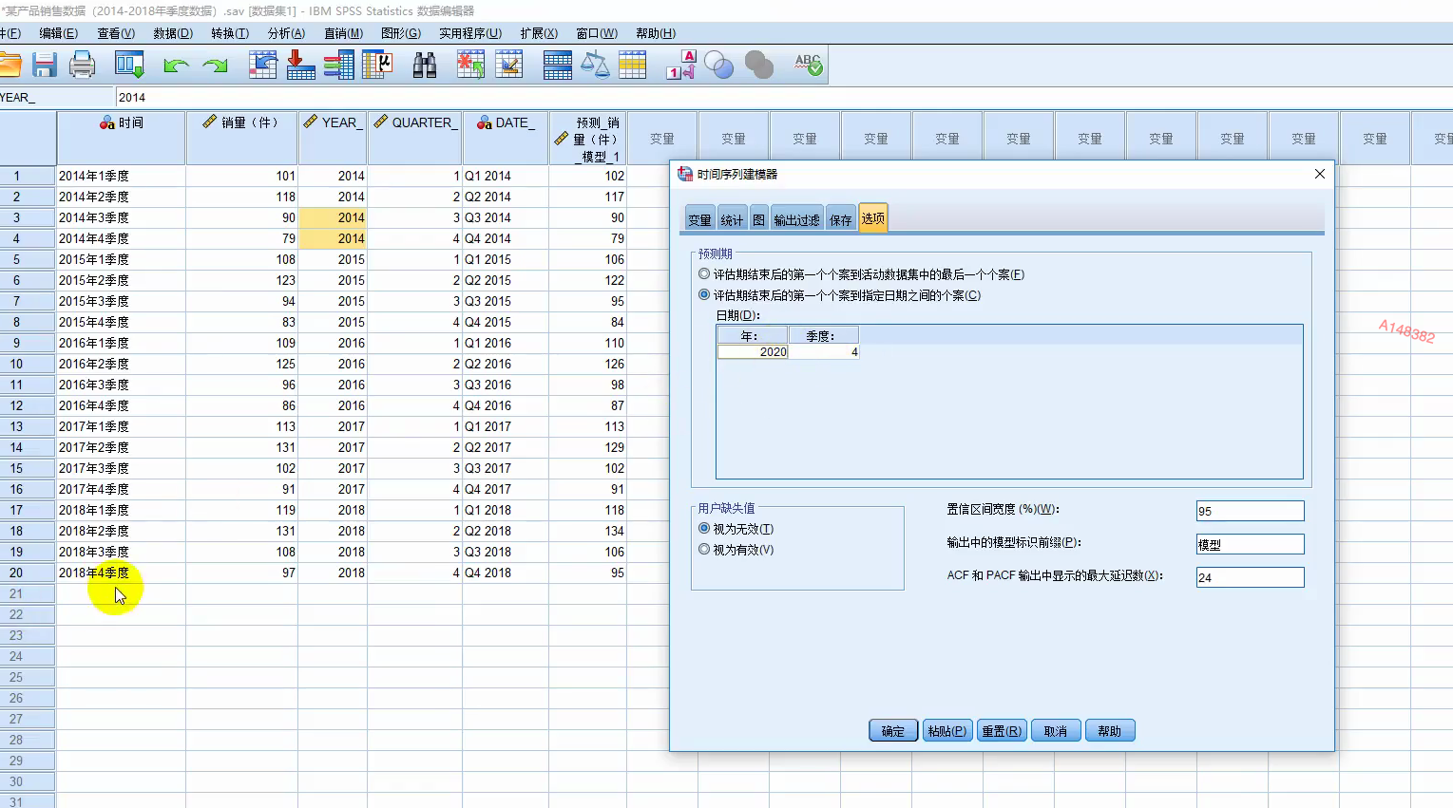Viewport: 1453px width, 808px height.
Task: Click the Use variable sets circles icon
Action: [719, 65]
